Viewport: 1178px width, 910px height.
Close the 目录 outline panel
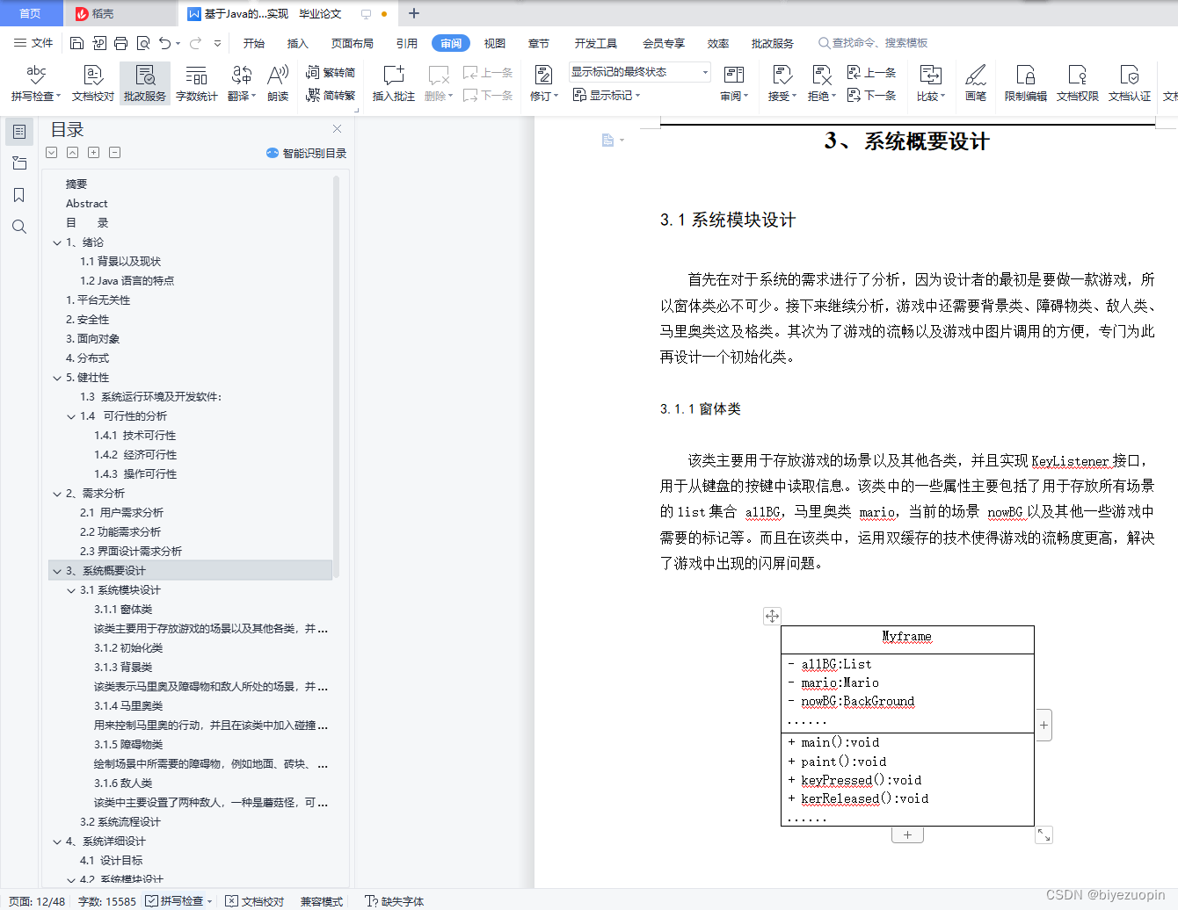[x=337, y=129]
